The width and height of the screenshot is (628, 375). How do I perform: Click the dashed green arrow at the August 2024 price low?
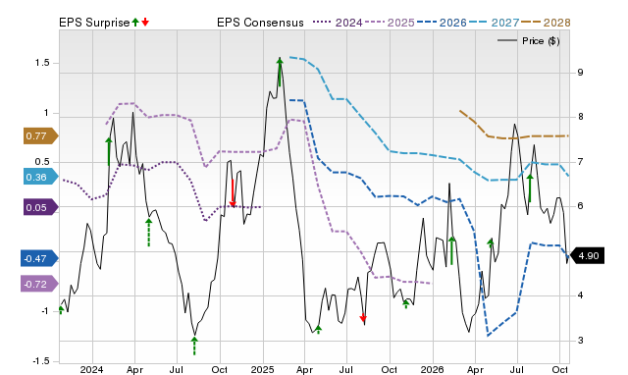(194, 346)
